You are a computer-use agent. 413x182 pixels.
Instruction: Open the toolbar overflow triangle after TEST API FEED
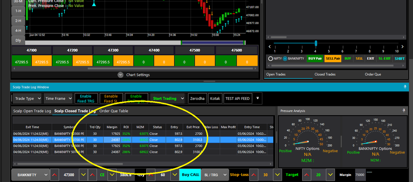tap(258, 98)
